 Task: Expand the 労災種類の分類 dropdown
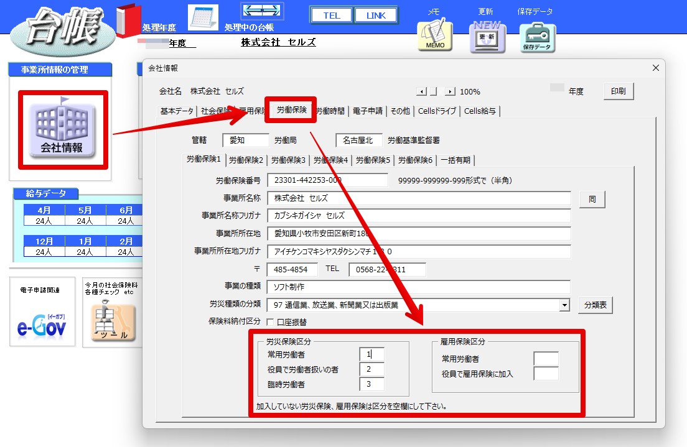[565, 305]
